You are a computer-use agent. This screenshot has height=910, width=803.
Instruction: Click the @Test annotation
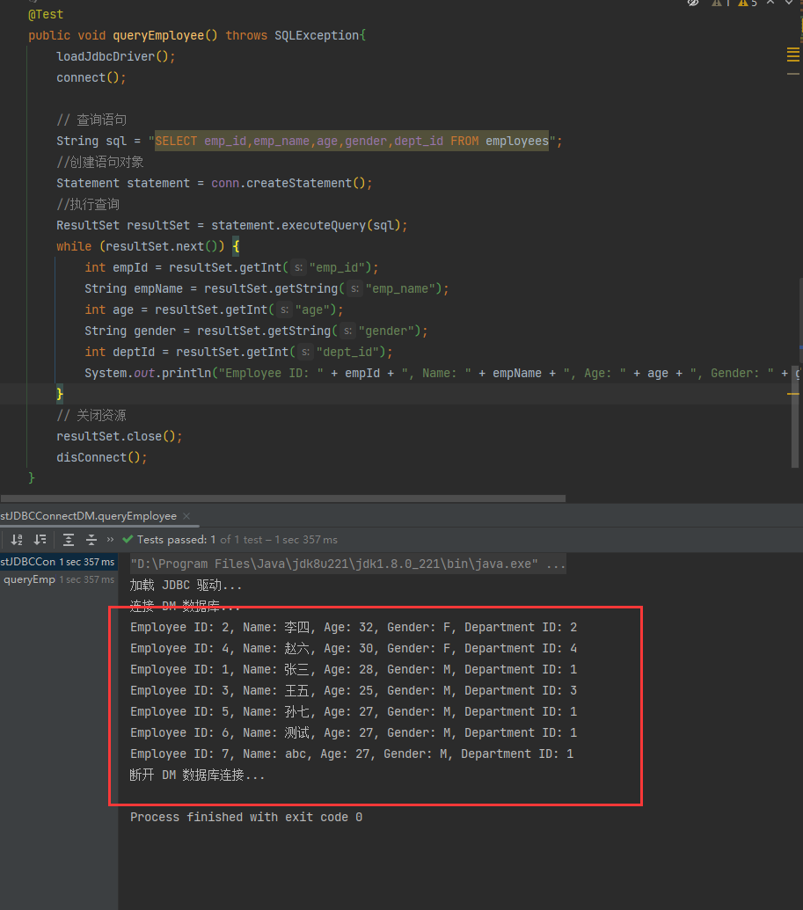click(45, 15)
